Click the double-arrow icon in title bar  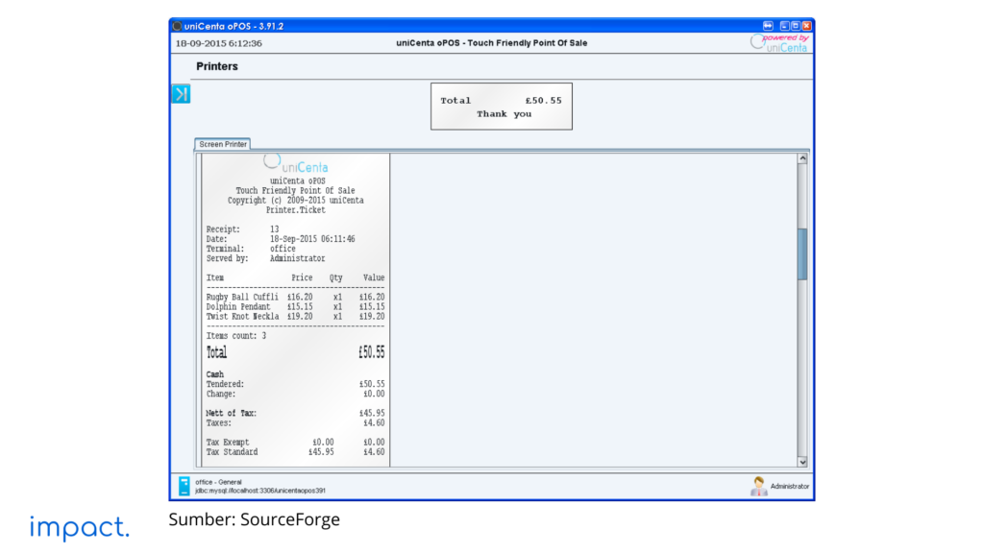pos(768,26)
